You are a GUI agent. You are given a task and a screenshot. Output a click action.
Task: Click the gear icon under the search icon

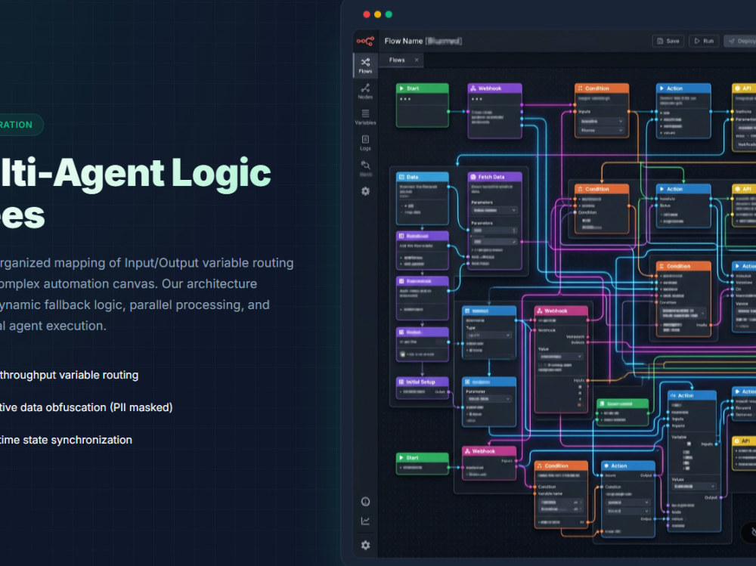point(365,191)
